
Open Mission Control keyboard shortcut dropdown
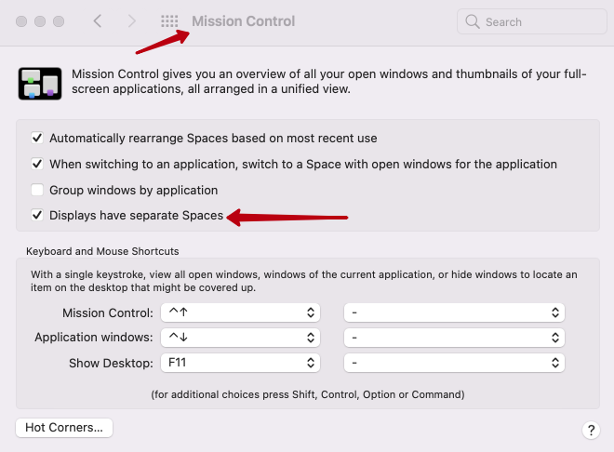240,312
